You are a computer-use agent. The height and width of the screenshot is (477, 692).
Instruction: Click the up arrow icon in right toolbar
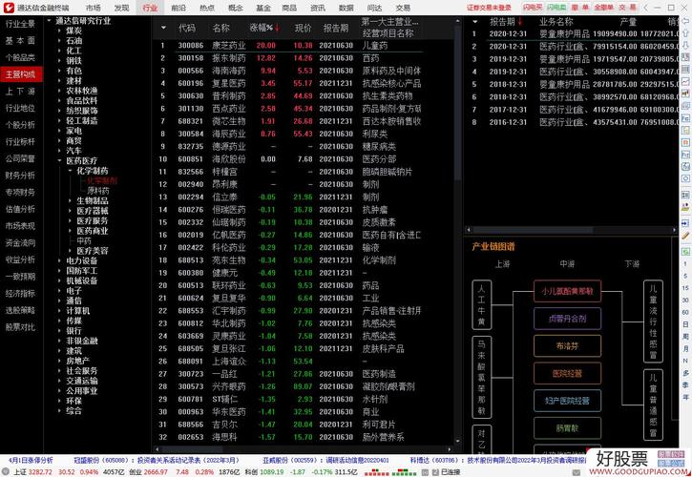coord(685,33)
